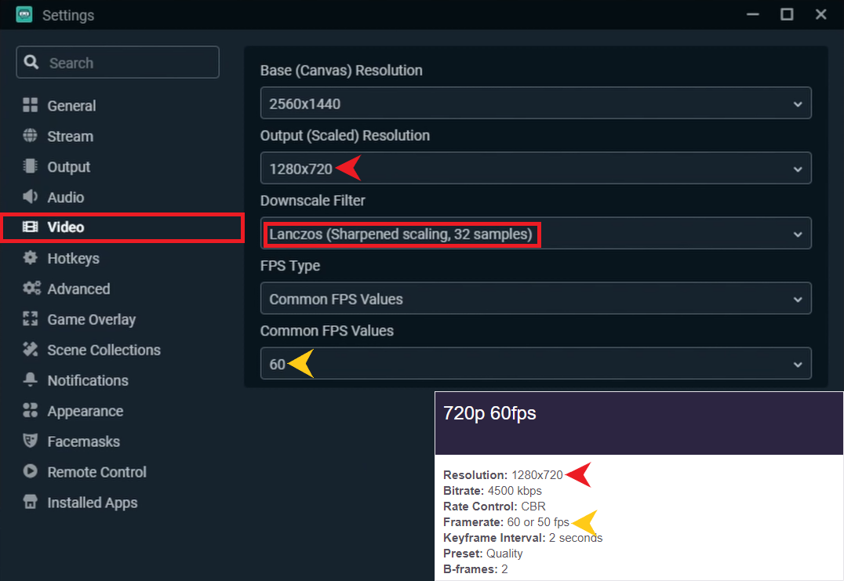Click the settings Search input field
Screen dimensions: 844x581
(x=118, y=63)
